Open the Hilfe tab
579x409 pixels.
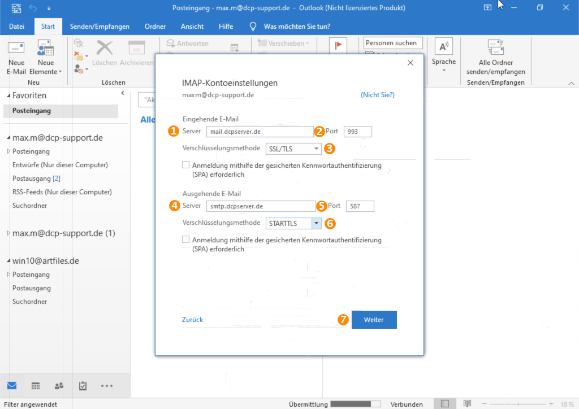pyautogui.click(x=226, y=26)
